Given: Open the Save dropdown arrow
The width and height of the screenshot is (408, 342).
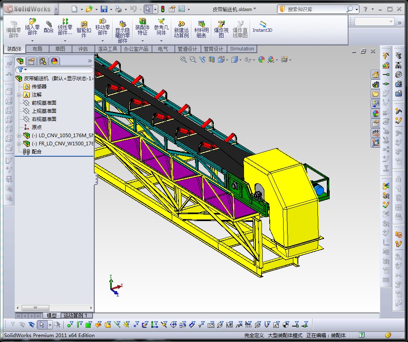Looking at the screenshot, I should pyautogui.click(x=111, y=10).
